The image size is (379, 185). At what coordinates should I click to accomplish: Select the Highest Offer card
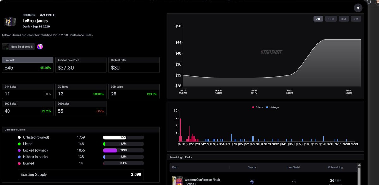pyautogui.click(x=134, y=65)
